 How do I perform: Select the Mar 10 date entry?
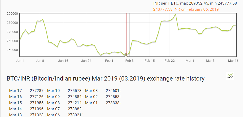[53, 91]
